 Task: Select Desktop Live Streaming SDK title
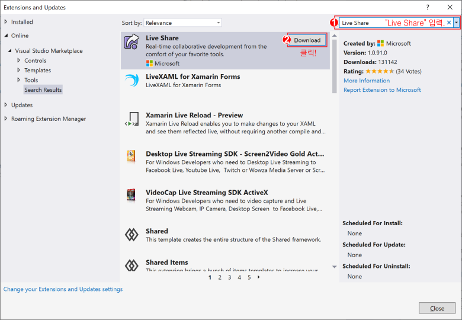(x=235, y=154)
